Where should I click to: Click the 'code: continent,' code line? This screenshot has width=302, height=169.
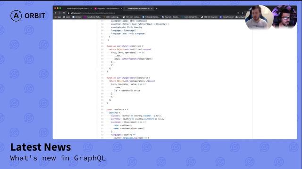[123, 125]
